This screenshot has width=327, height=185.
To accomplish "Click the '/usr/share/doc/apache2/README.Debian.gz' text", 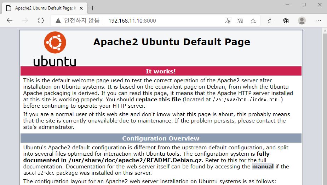I will (135, 160).
